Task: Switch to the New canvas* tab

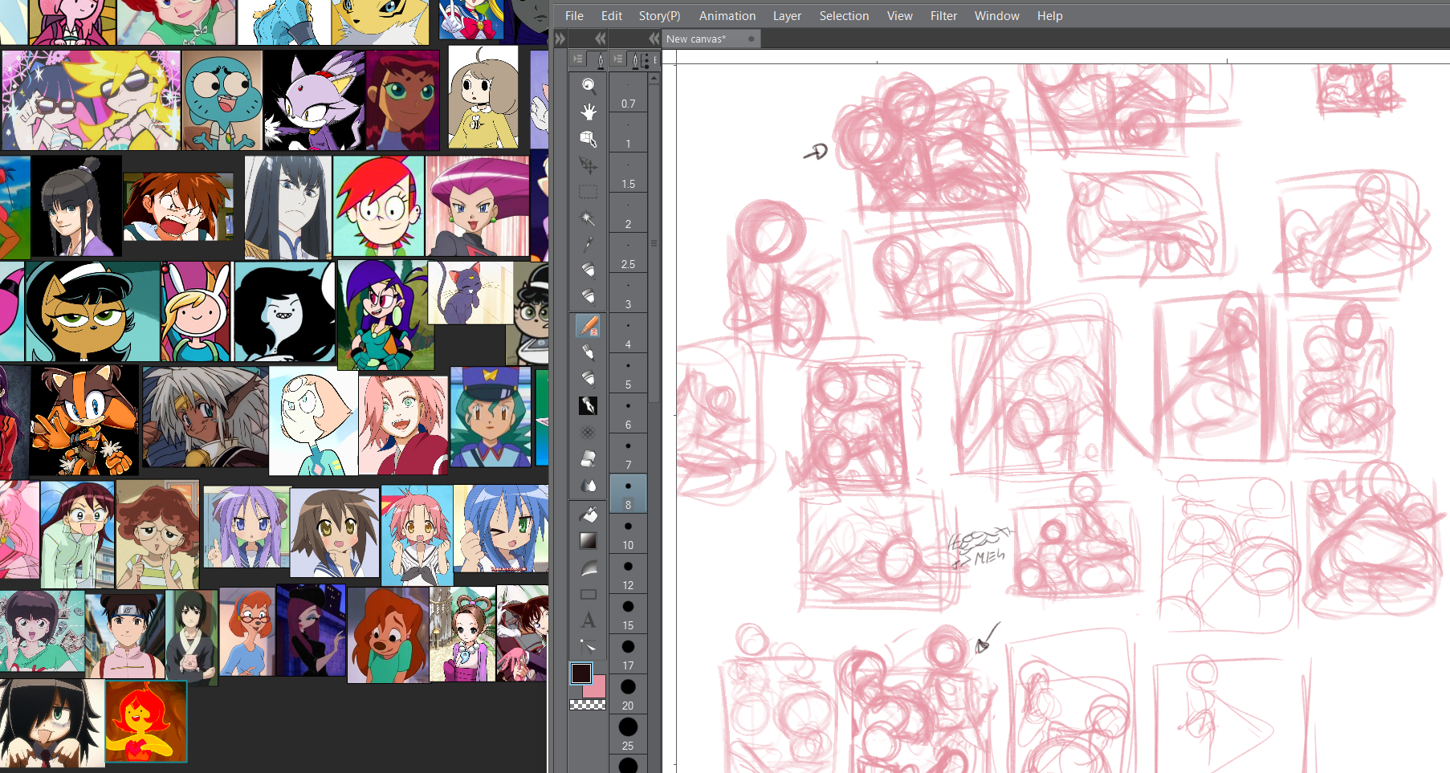Action: pos(695,39)
